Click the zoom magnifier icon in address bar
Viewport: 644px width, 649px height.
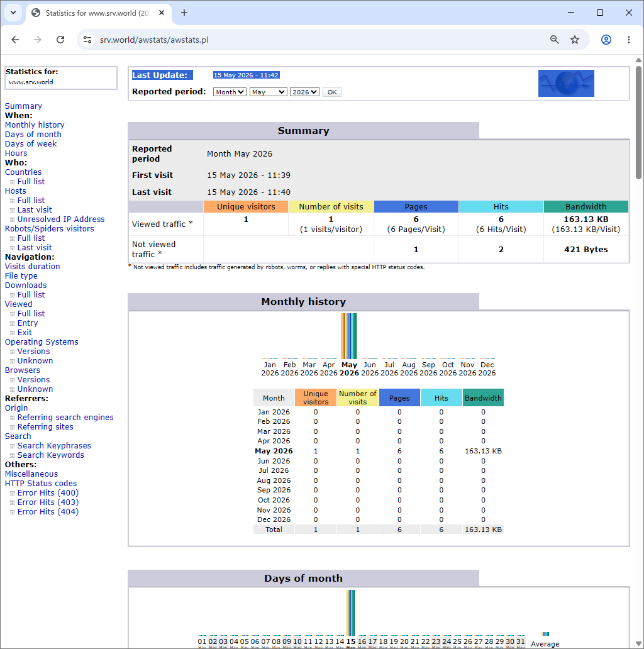click(x=554, y=40)
